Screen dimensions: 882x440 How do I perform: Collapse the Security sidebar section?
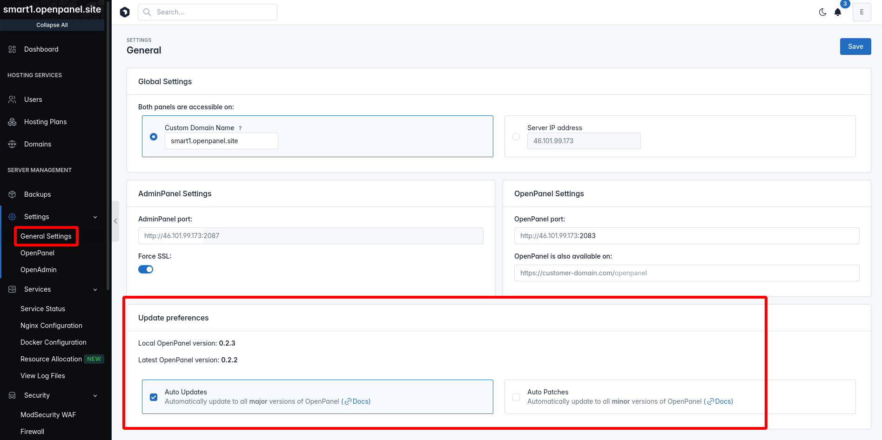95,395
